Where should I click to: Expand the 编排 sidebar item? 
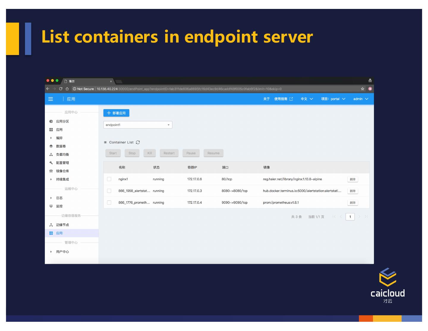coord(51,138)
